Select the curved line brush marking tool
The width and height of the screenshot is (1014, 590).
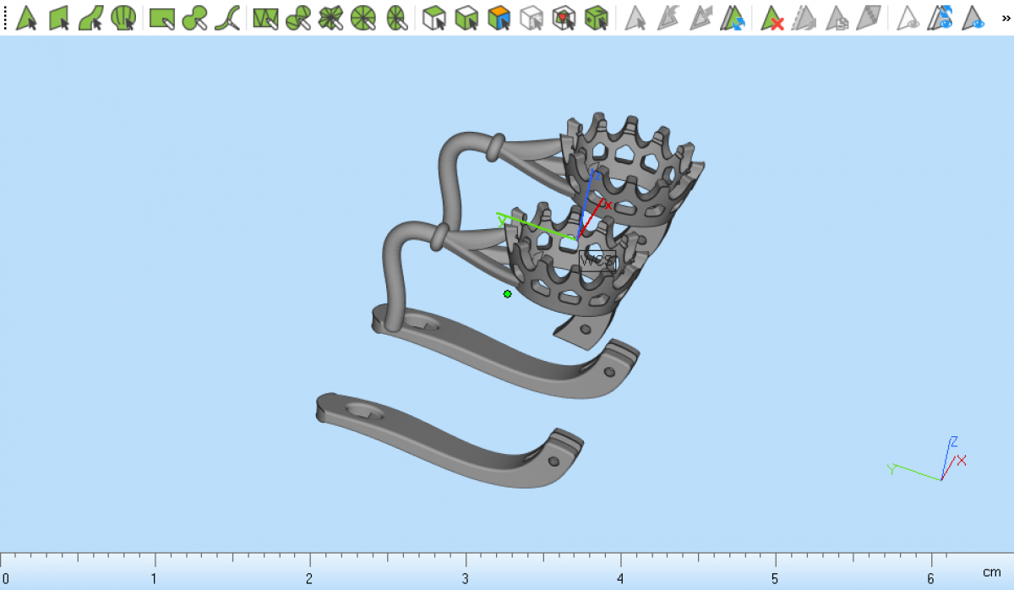point(226,18)
